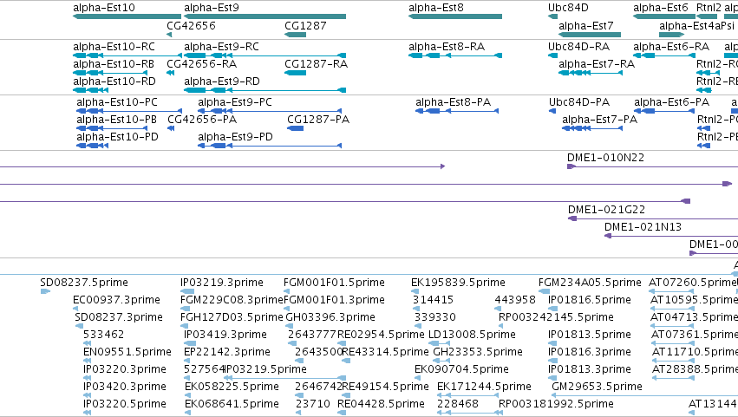738x417 pixels.
Task: Select transcript alpha-Est9-RD label
Action: (222, 81)
